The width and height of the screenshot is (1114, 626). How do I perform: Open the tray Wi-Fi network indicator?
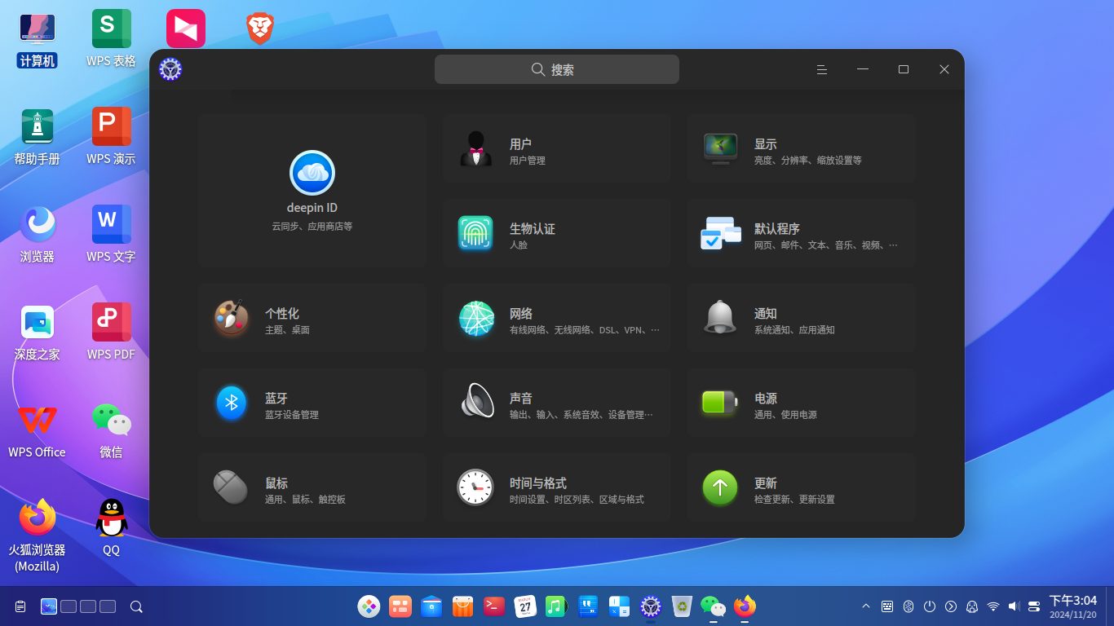coord(993,606)
